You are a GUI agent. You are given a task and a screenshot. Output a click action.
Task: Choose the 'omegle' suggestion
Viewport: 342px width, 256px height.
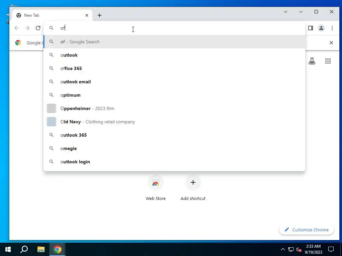[174, 148]
